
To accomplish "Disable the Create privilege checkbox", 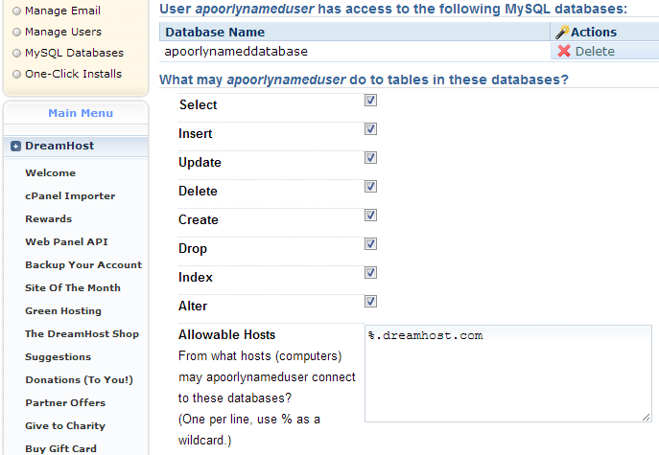I will click(370, 215).
